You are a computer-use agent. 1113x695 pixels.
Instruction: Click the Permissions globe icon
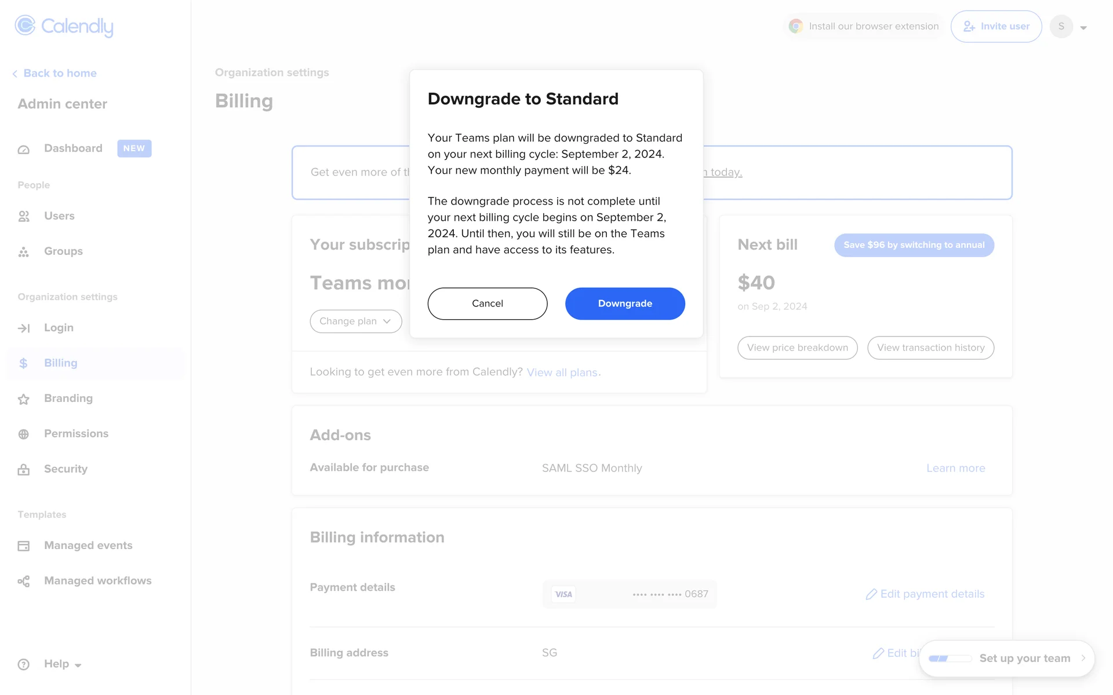pyautogui.click(x=24, y=434)
